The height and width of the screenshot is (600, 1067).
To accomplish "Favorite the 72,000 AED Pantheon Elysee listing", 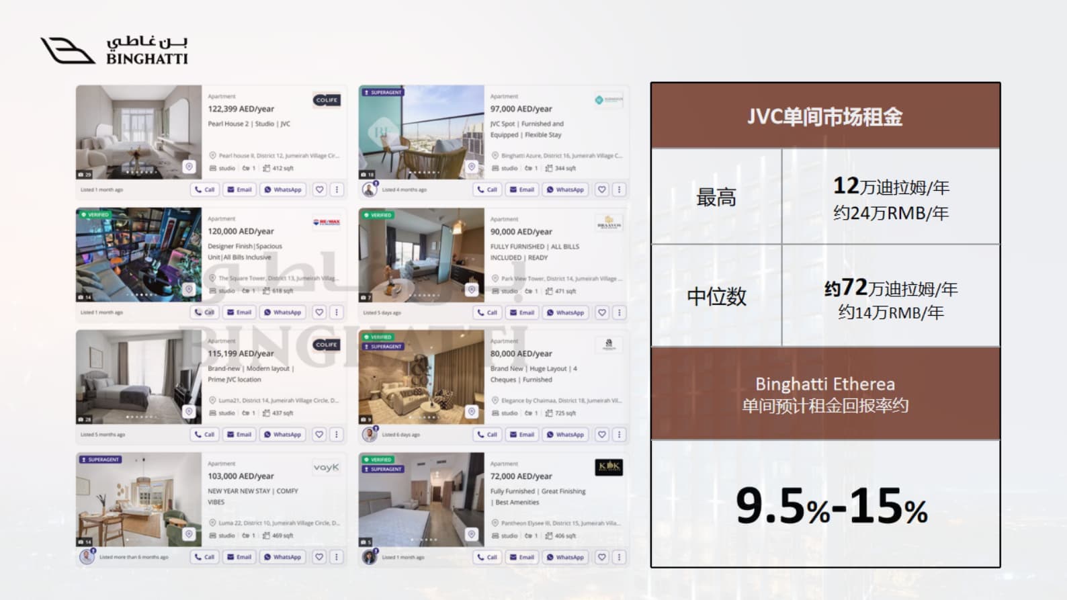I will 602,557.
